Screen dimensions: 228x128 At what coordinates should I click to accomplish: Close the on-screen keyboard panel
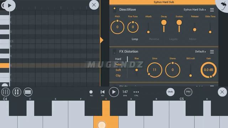(222, 92)
